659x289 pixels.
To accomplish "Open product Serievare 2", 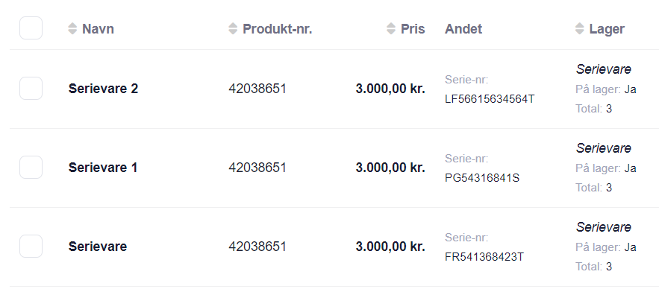I will click(x=103, y=89).
